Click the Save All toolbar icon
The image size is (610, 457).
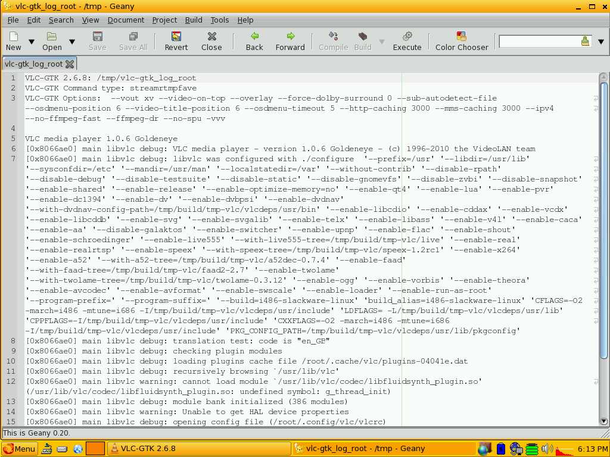[x=133, y=36]
